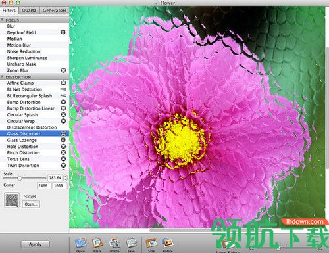This screenshot has width=329, height=253.
Task: Select the Glass Distortion filter row
Action: tap(34, 133)
